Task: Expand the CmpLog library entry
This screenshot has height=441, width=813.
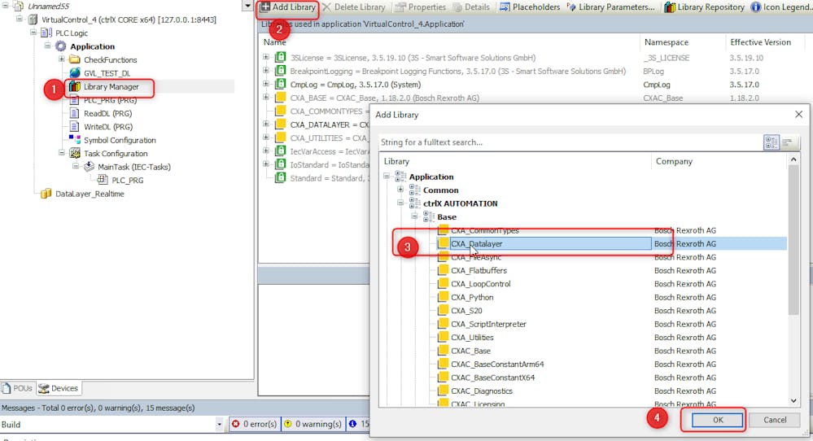Action: coord(266,84)
